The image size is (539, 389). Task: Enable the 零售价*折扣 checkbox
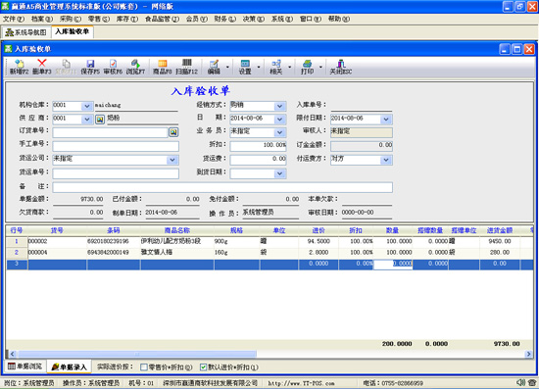(x=144, y=367)
